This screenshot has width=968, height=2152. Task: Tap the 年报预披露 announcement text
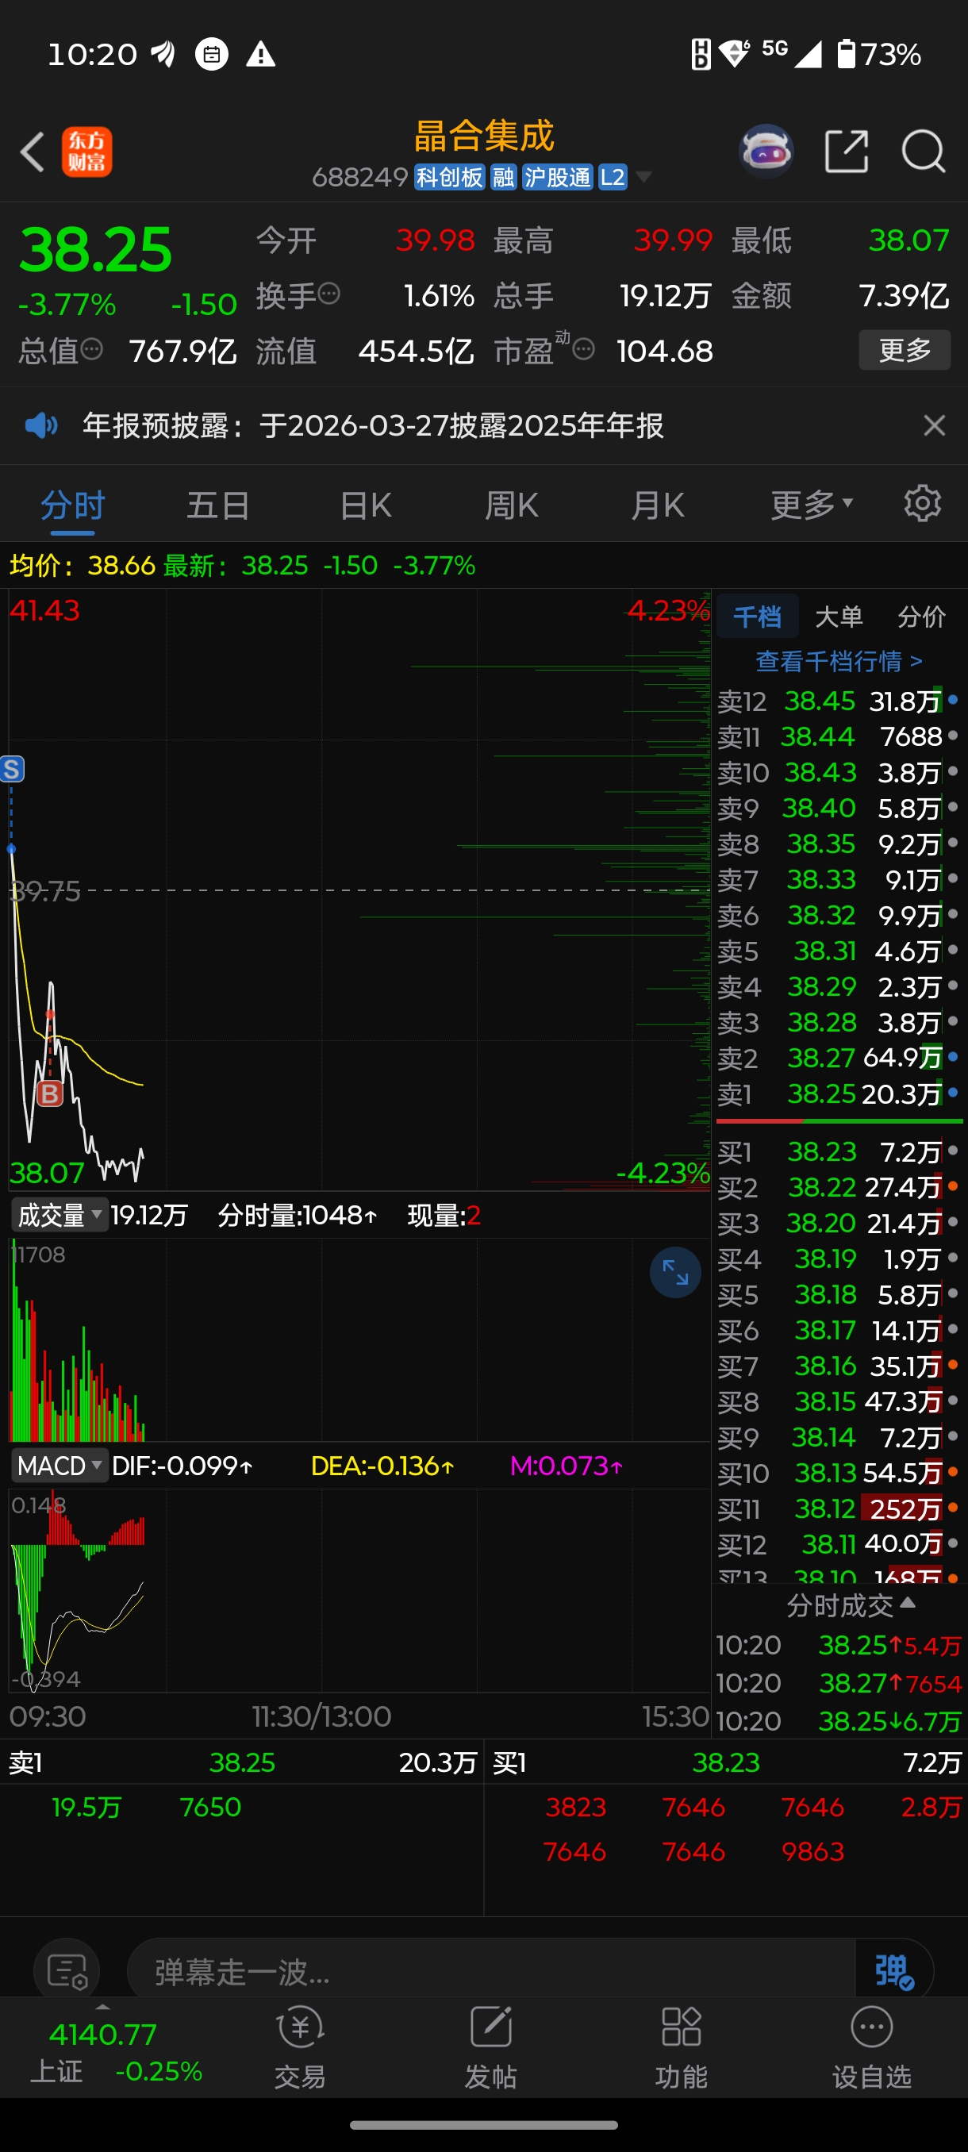(372, 426)
